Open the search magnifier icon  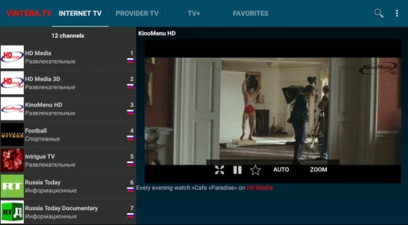point(379,13)
